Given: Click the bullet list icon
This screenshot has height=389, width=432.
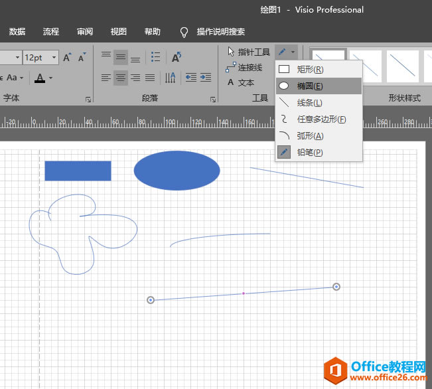Looking at the screenshot, I should coord(155,57).
